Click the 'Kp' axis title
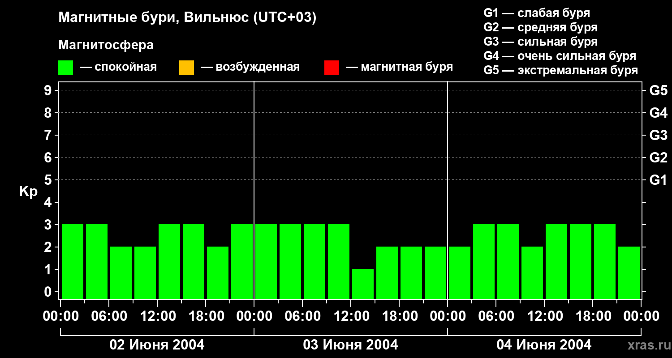 pyautogui.click(x=28, y=192)
